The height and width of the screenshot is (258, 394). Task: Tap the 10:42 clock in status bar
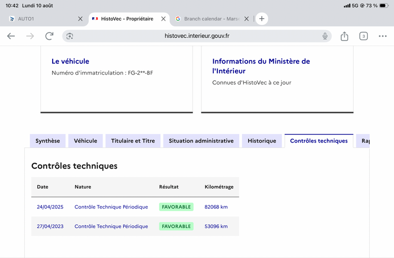pos(12,5)
